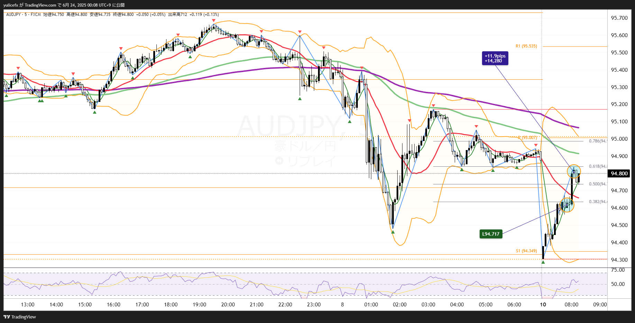Click the 0.500 Fibonacci level label
Viewport: 635px width, 323px height.
click(x=598, y=184)
